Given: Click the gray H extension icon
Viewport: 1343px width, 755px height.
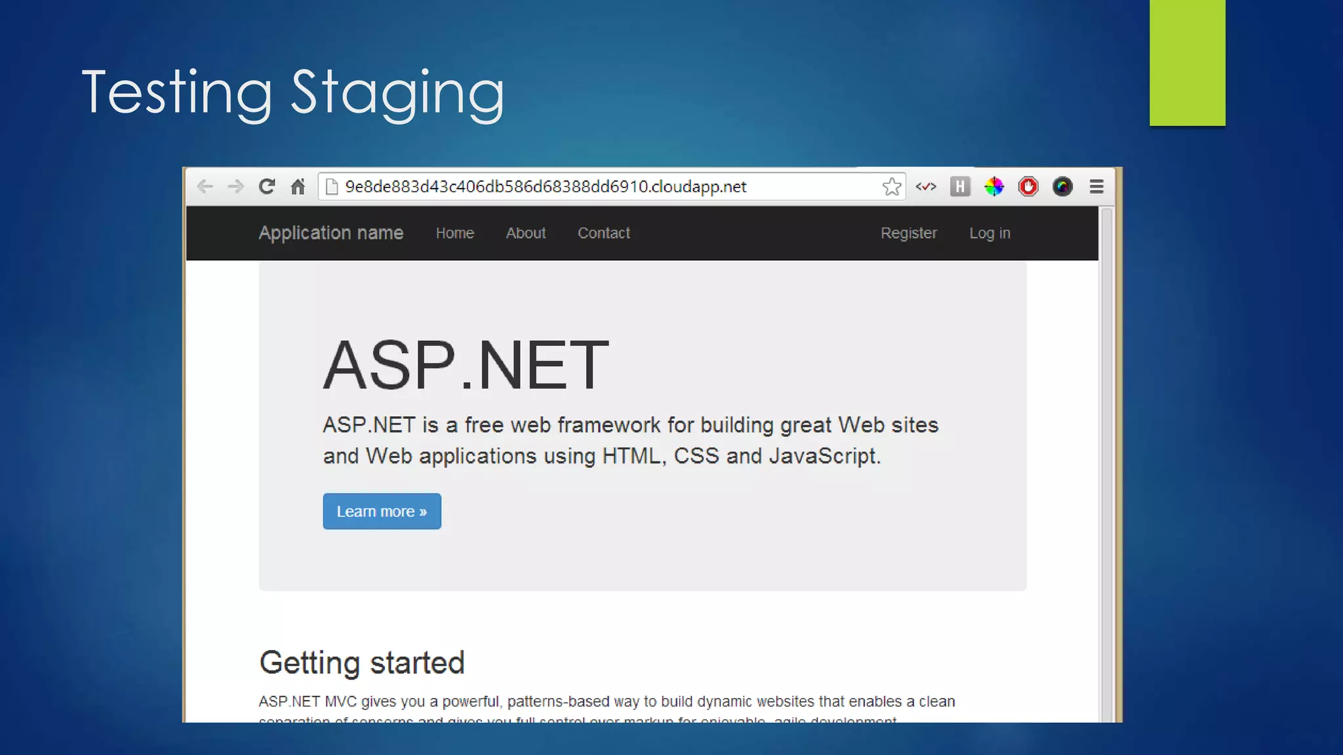Looking at the screenshot, I should tap(960, 187).
